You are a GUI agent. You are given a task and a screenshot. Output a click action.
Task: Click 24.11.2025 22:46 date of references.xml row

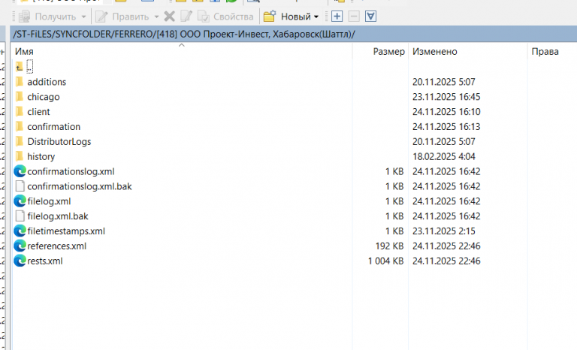click(x=446, y=246)
